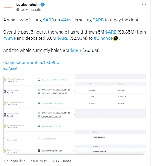Open the @lookonchain handle link
Image resolution: width=152 pixels, height=166 pixels.
point(29,10)
